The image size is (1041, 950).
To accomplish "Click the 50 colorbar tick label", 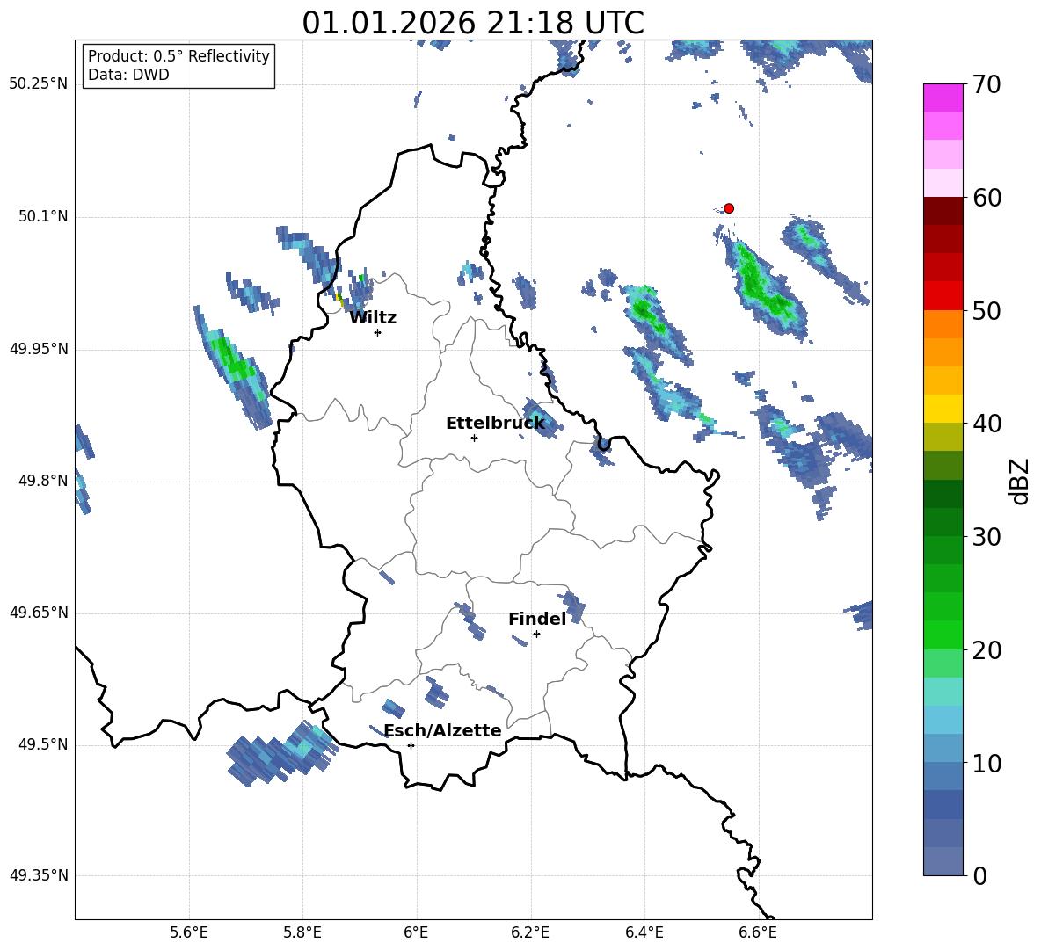I will click(x=986, y=310).
